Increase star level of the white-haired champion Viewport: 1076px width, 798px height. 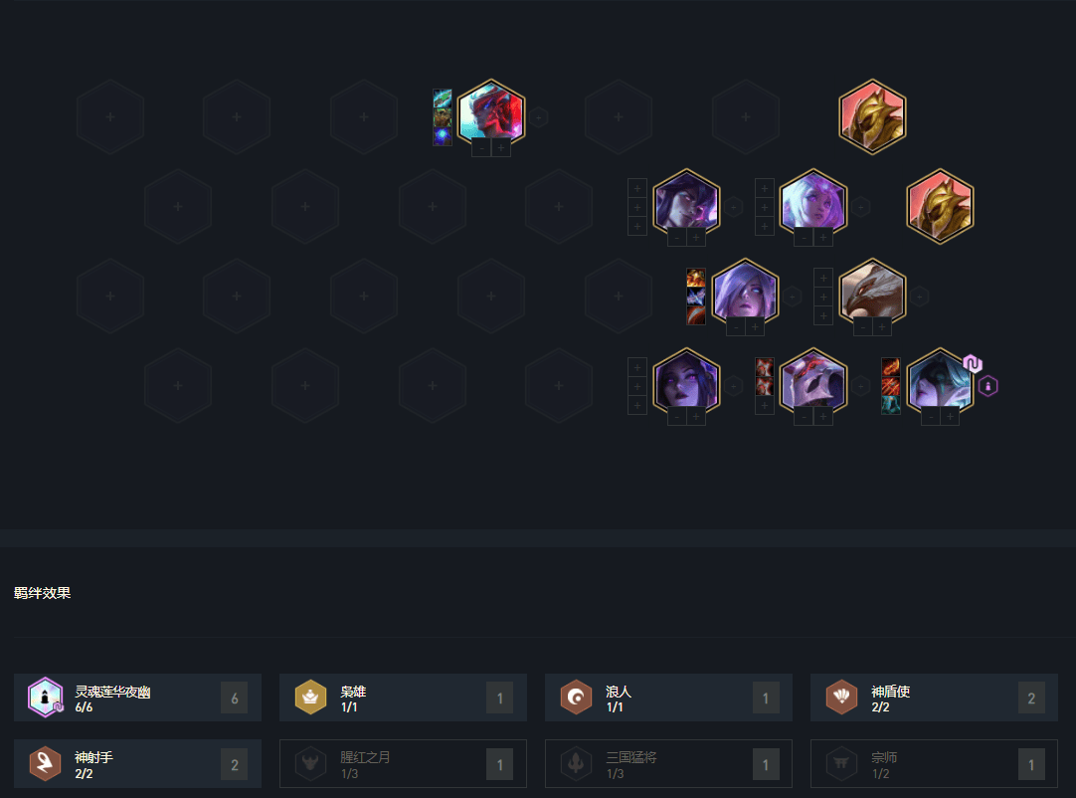822,238
